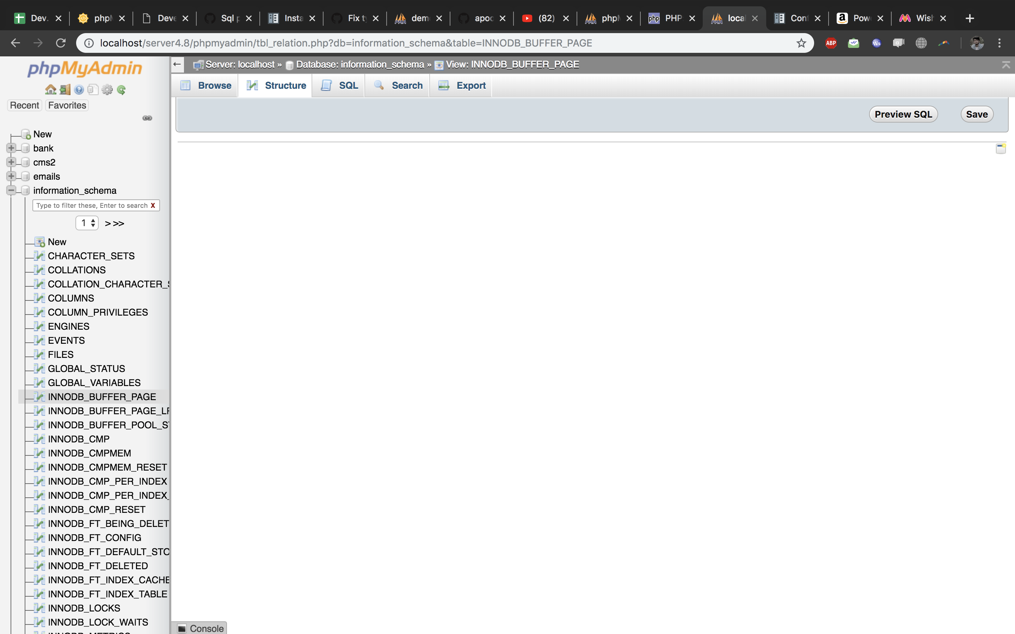1015x634 pixels.
Task: Switch to the Recent tab
Action: (24, 105)
